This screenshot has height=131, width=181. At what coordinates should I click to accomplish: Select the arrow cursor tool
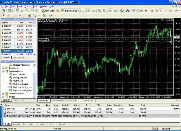[3, 16]
